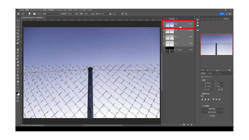Select the Spot Healing Brush tool

[18, 43]
